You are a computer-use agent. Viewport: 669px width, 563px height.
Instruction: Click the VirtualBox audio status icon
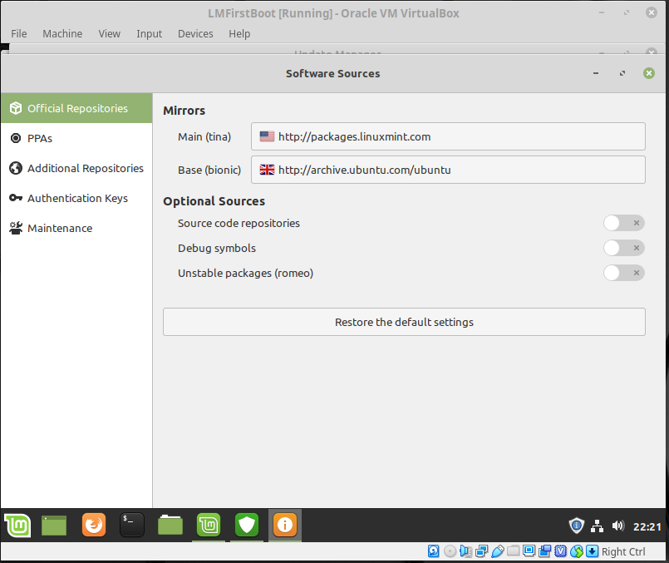[465, 551]
